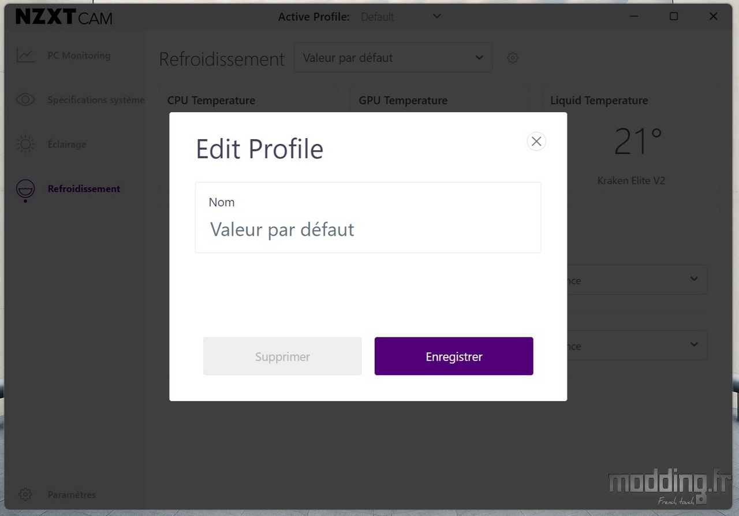Click the Kraken Elite V2 label
This screenshot has width=739, height=516.
[631, 180]
